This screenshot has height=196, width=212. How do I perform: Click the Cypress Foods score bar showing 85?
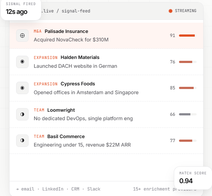[x=188, y=88]
